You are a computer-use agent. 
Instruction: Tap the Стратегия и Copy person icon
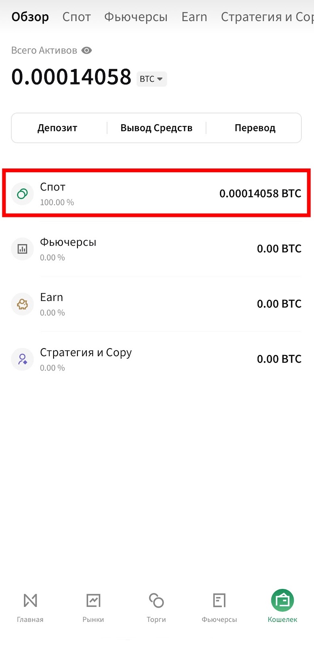click(x=22, y=359)
